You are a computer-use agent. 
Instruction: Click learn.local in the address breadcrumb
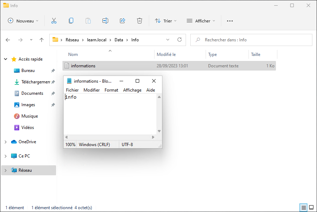point(97,40)
